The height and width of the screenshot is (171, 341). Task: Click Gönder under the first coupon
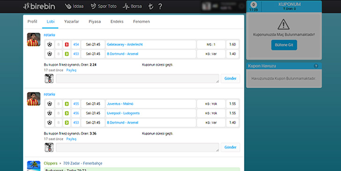230,79
